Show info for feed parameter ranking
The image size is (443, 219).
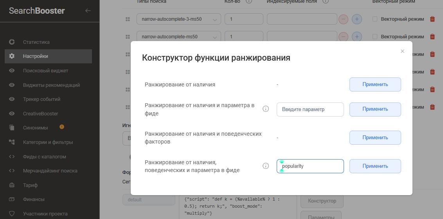(x=266, y=109)
